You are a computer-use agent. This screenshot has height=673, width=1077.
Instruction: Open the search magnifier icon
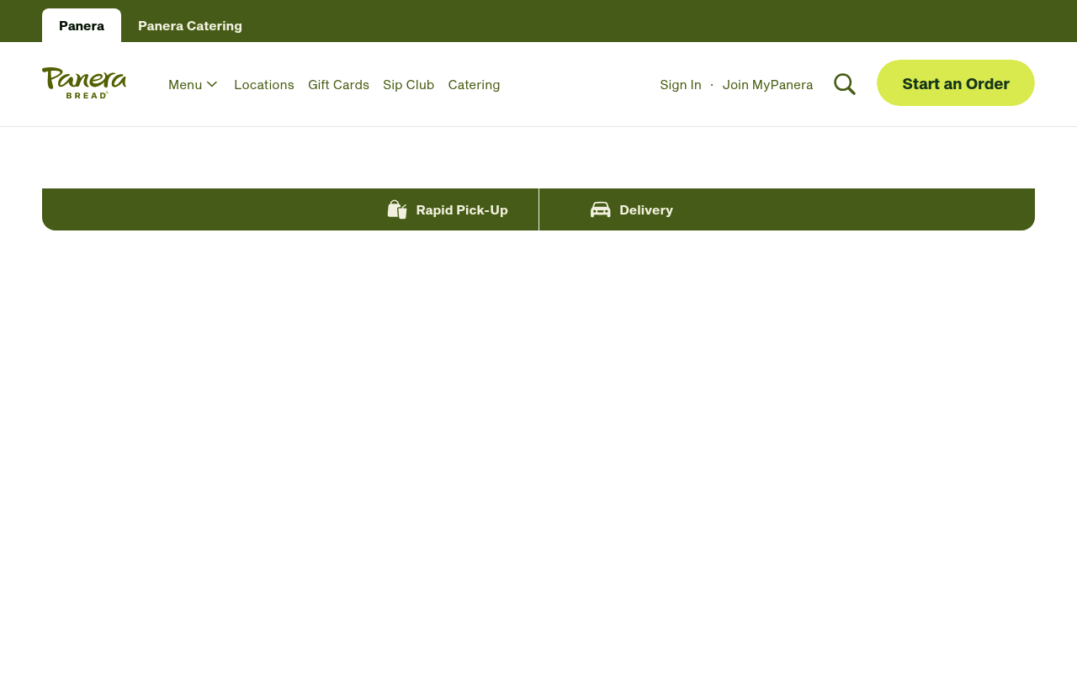coord(845,84)
